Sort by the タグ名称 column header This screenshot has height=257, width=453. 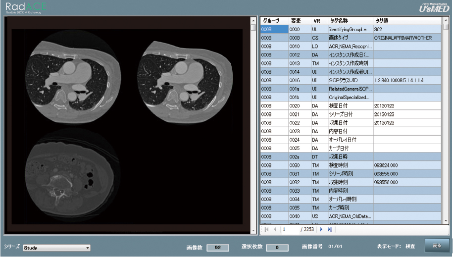(339, 21)
